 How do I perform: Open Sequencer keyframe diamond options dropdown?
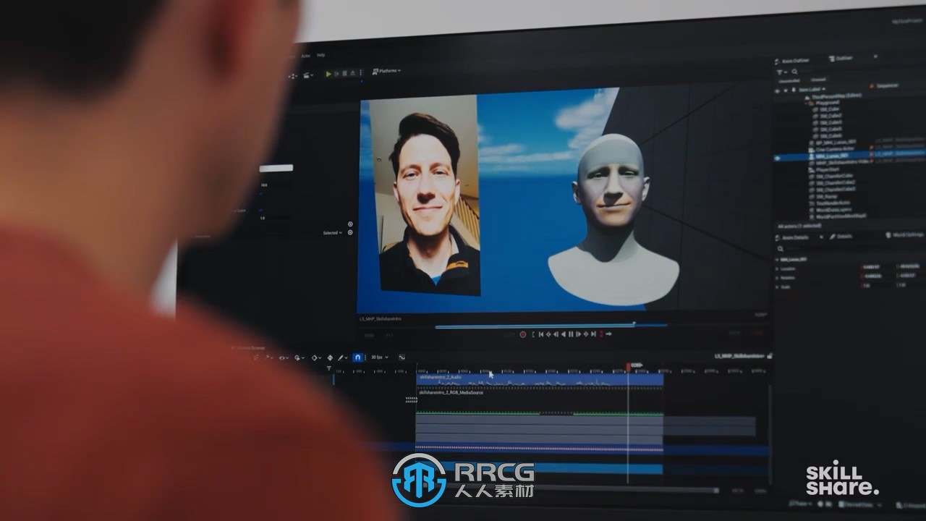(x=316, y=357)
